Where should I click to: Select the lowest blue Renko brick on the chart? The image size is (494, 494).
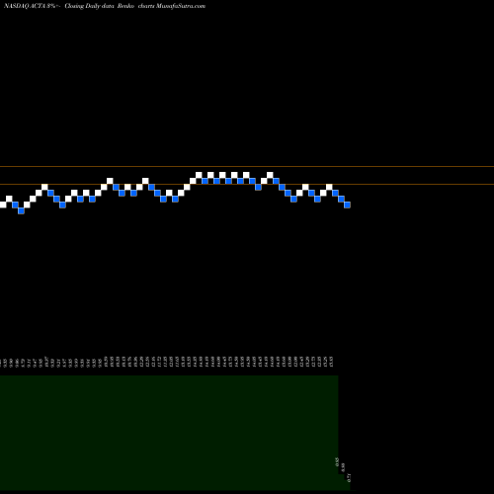click(x=21, y=210)
